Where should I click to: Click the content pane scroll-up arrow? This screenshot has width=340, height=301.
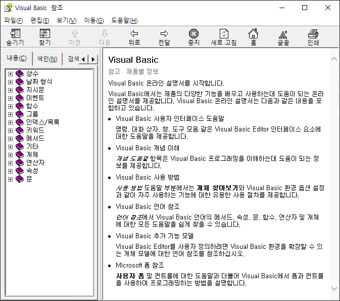tap(334, 59)
